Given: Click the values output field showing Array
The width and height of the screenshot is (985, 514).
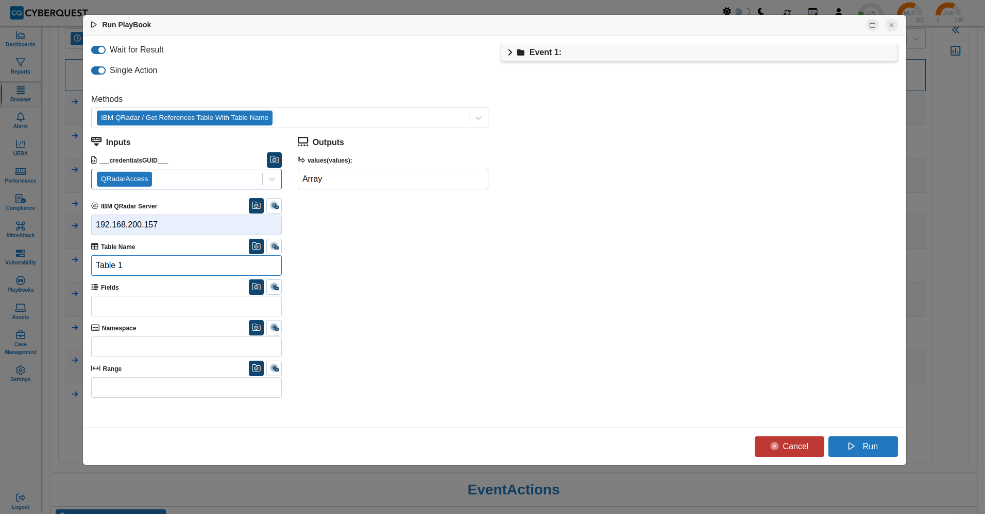Looking at the screenshot, I should click(x=393, y=179).
